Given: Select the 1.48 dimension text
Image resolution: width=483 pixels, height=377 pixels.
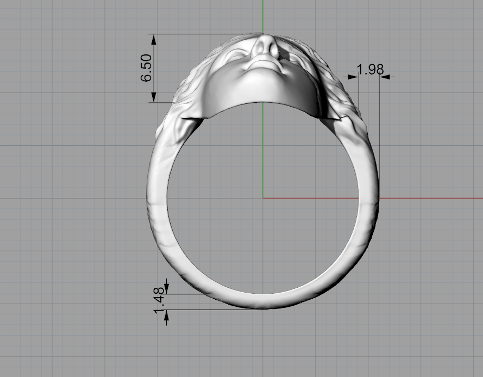Looking at the screenshot, I should pyautogui.click(x=160, y=300).
